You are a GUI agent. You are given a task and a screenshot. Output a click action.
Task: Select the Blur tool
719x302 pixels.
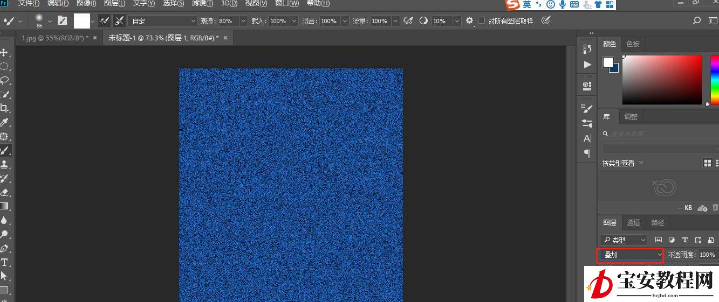pyautogui.click(x=4, y=220)
